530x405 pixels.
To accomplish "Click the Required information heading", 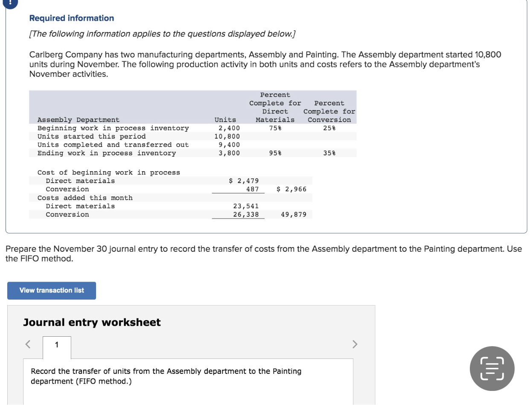I will [x=72, y=18].
